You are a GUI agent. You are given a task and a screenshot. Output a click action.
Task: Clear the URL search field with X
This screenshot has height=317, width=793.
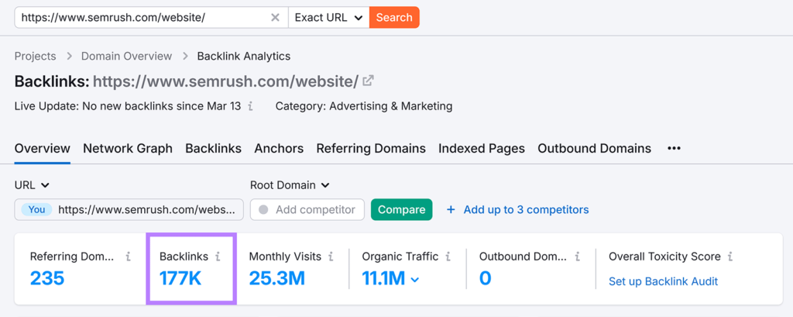pyautogui.click(x=275, y=17)
